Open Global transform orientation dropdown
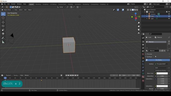 pyautogui.click(x=61, y=7)
